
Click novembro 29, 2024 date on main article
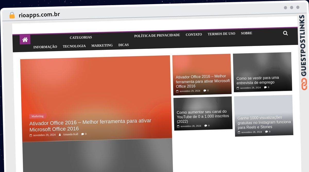44,135
